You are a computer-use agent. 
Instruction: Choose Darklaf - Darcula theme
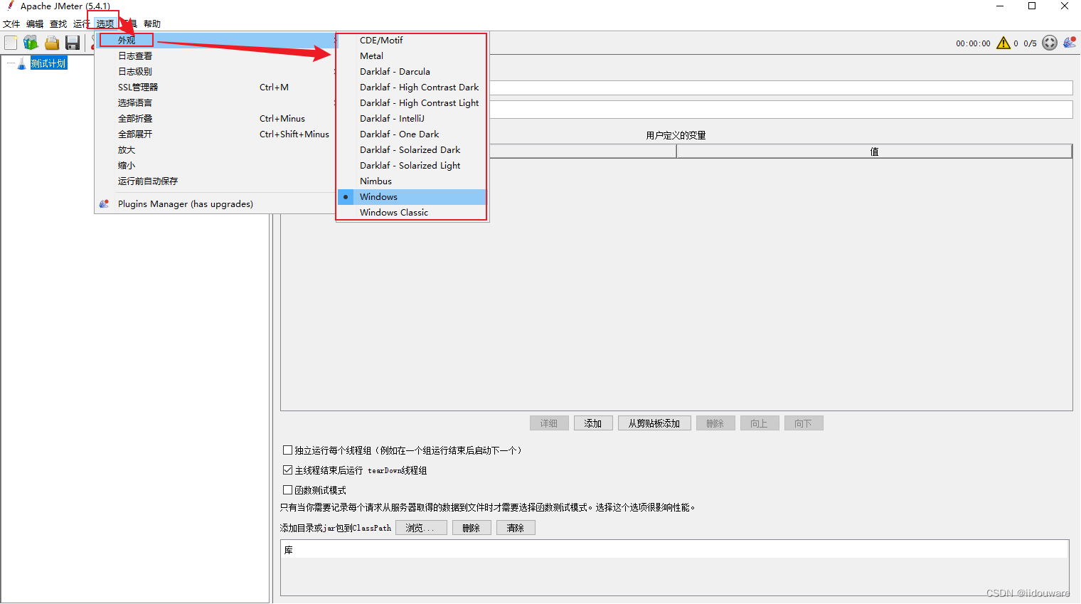[x=412, y=71]
